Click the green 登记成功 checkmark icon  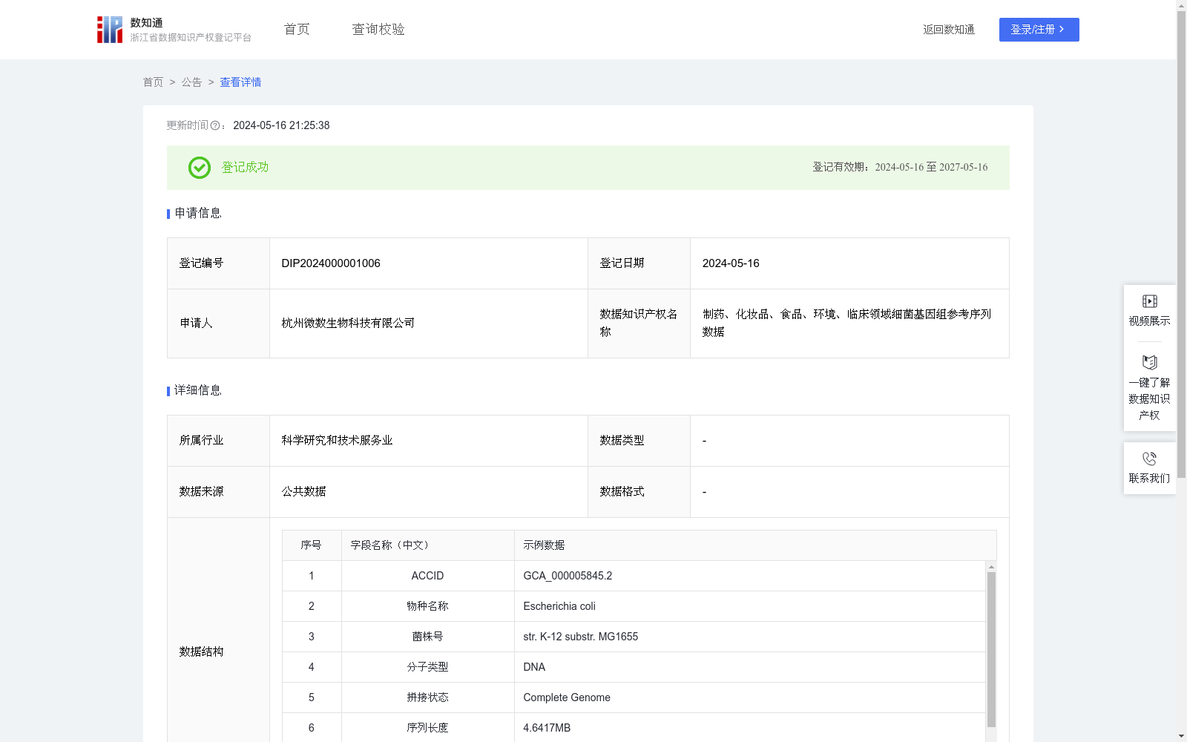pos(199,168)
